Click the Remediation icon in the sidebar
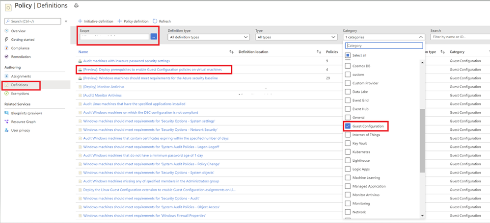This screenshot has height=223, width=490. click(x=6, y=57)
